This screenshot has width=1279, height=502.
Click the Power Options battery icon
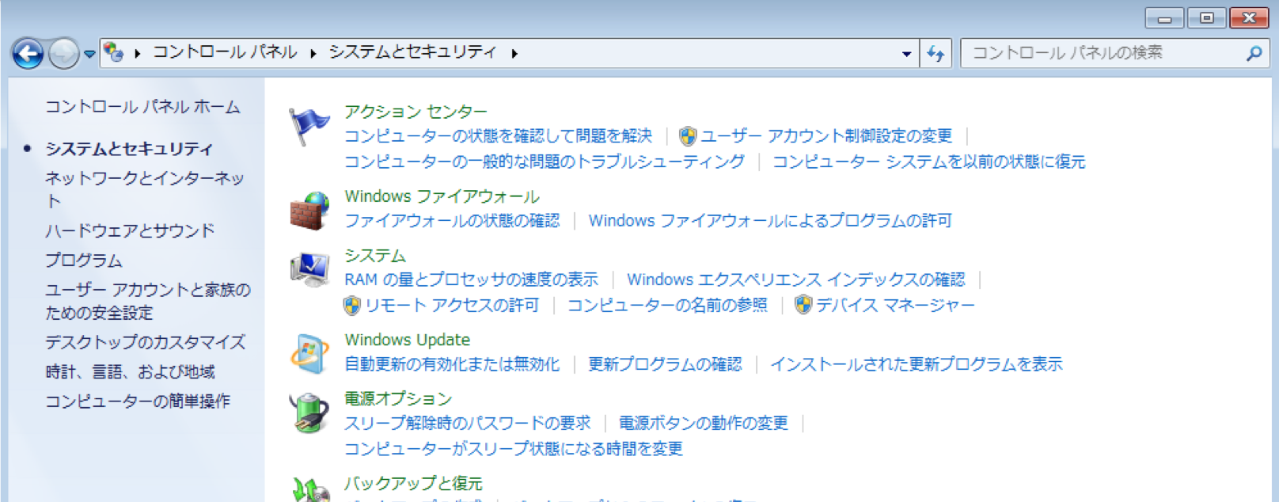pos(309,413)
